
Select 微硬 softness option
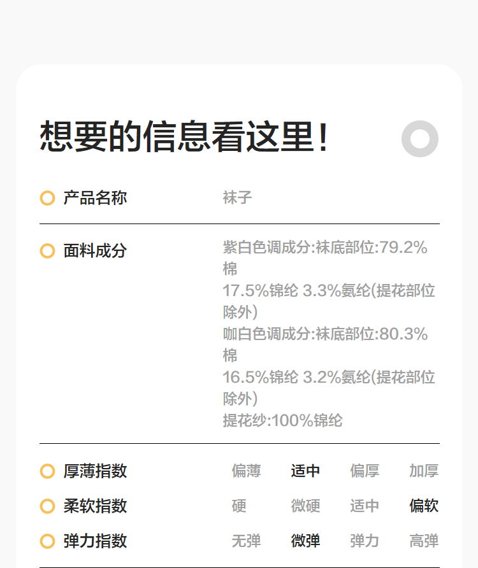click(x=305, y=506)
